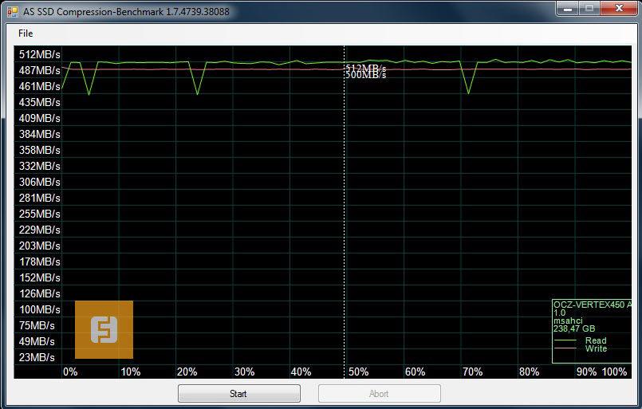The height and width of the screenshot is (409, 642).
Task: Click the 461MB/s y-axis label
Action: coord(40,86)
